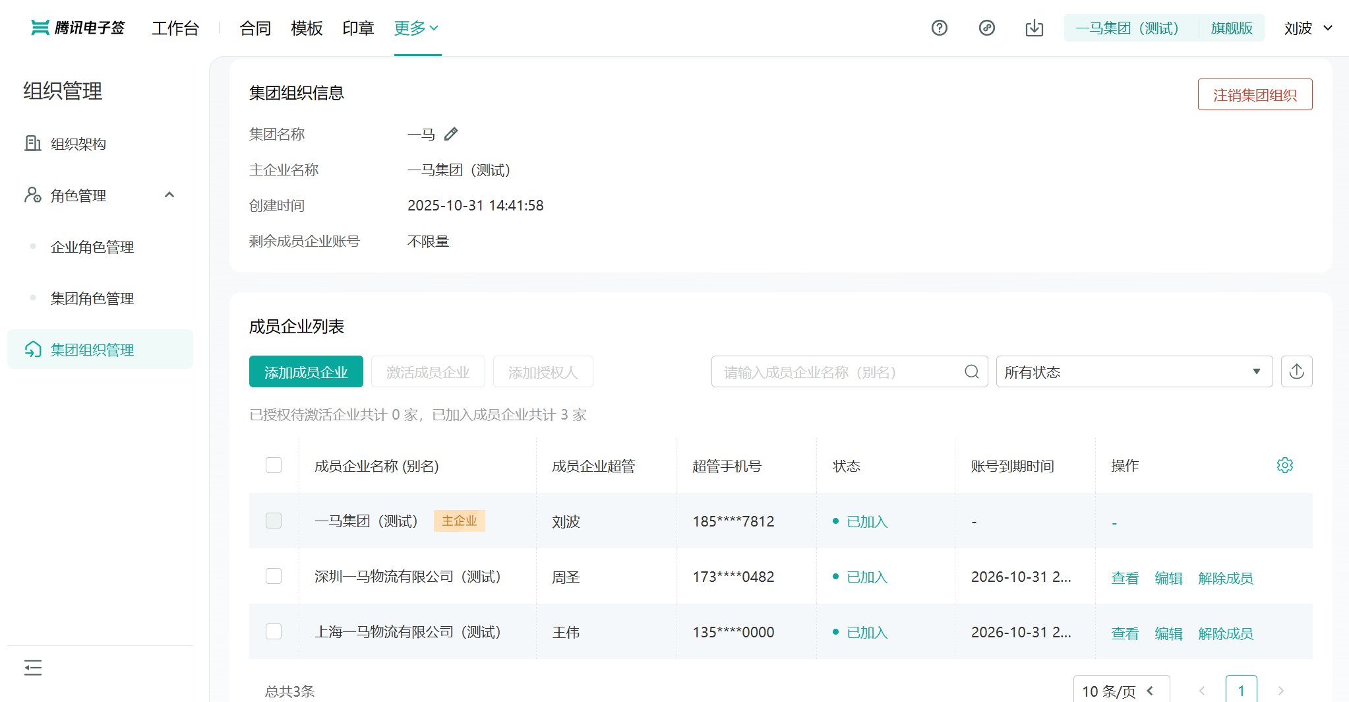1349x702 pixels.
Task: Click the help question mark icon
Action: coord(939,28)
